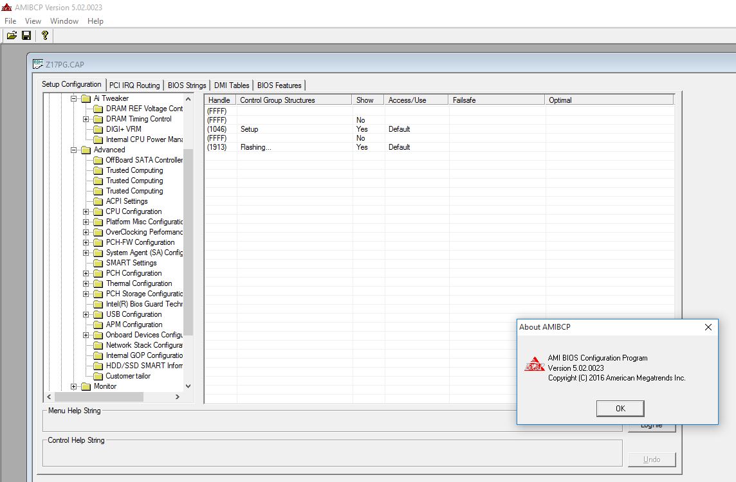The width and height of the screenshot is (736, 482).
Task: Expand the USB Configuration node
Action: tap(86, 315)
